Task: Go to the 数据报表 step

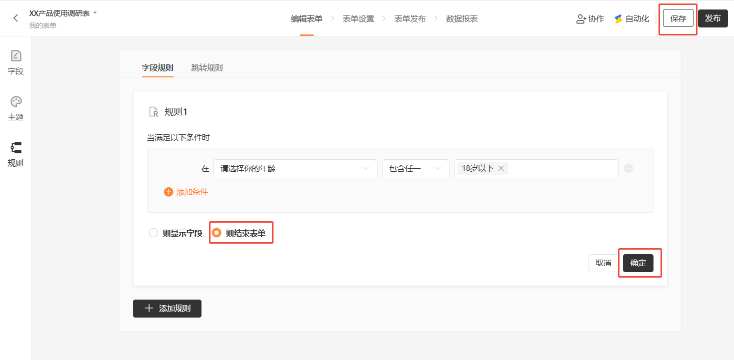Action: point(462,18)
